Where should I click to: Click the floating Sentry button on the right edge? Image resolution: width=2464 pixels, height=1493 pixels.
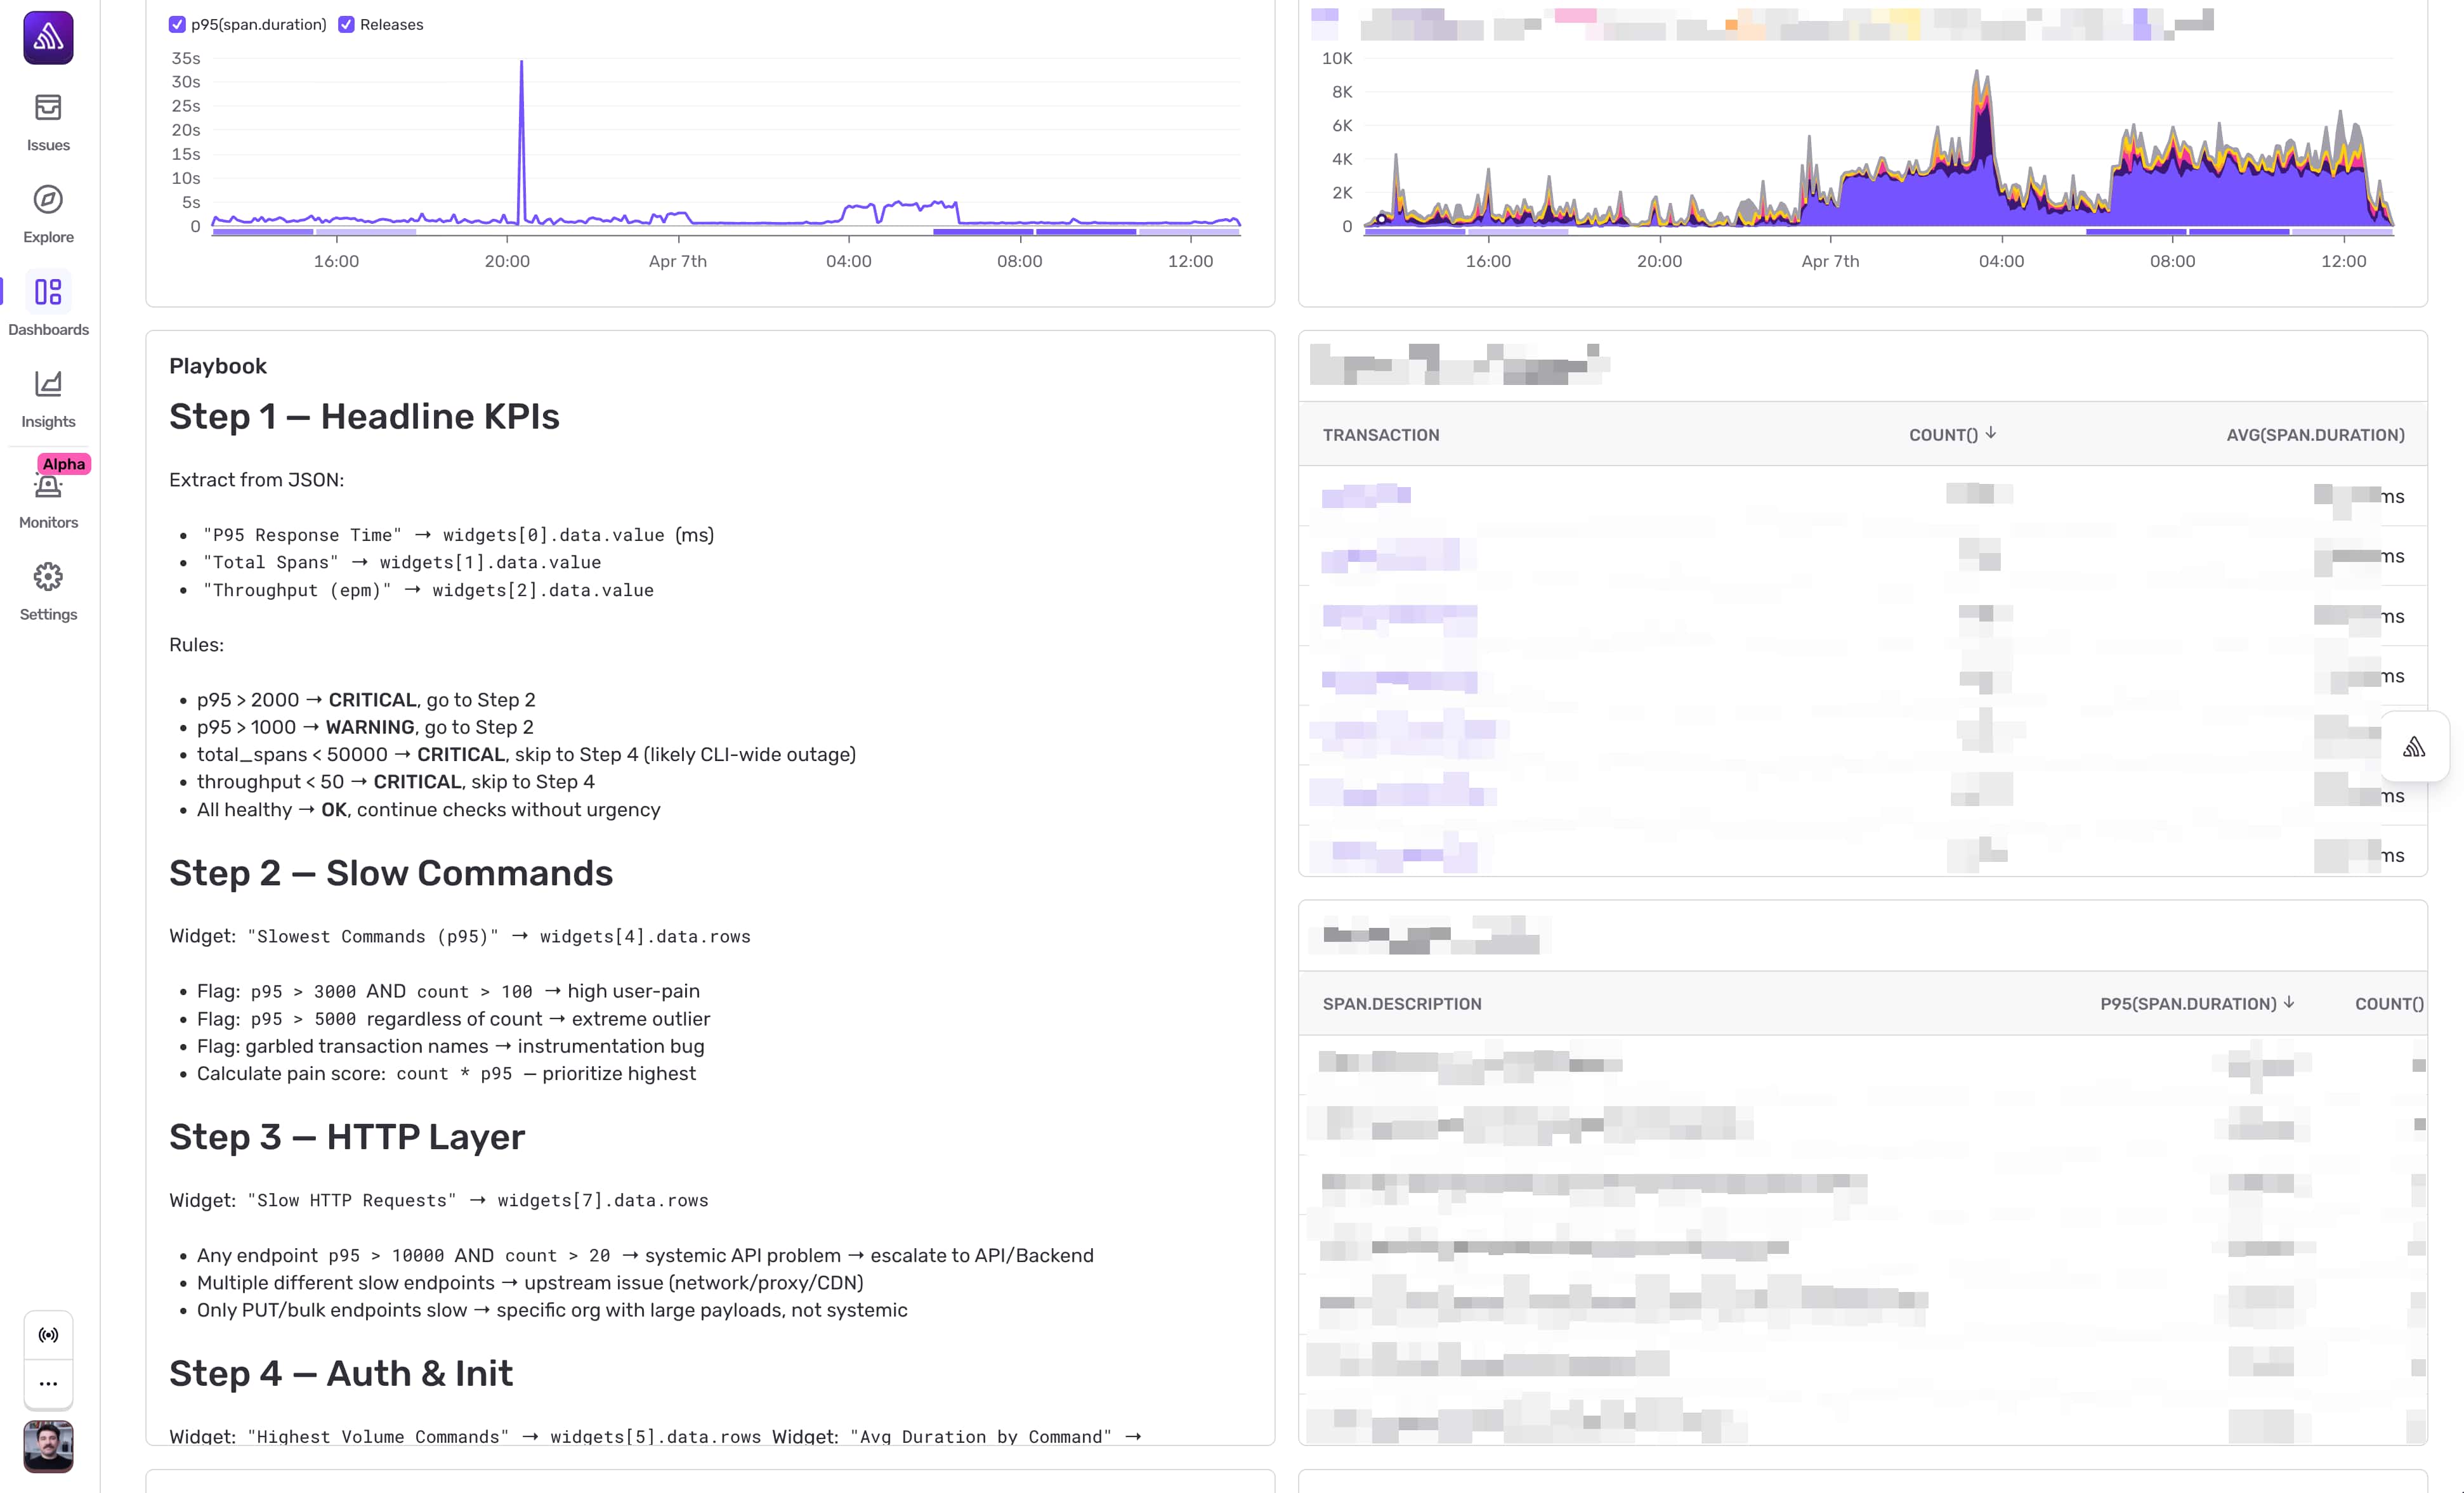[x=2414, y=747]
